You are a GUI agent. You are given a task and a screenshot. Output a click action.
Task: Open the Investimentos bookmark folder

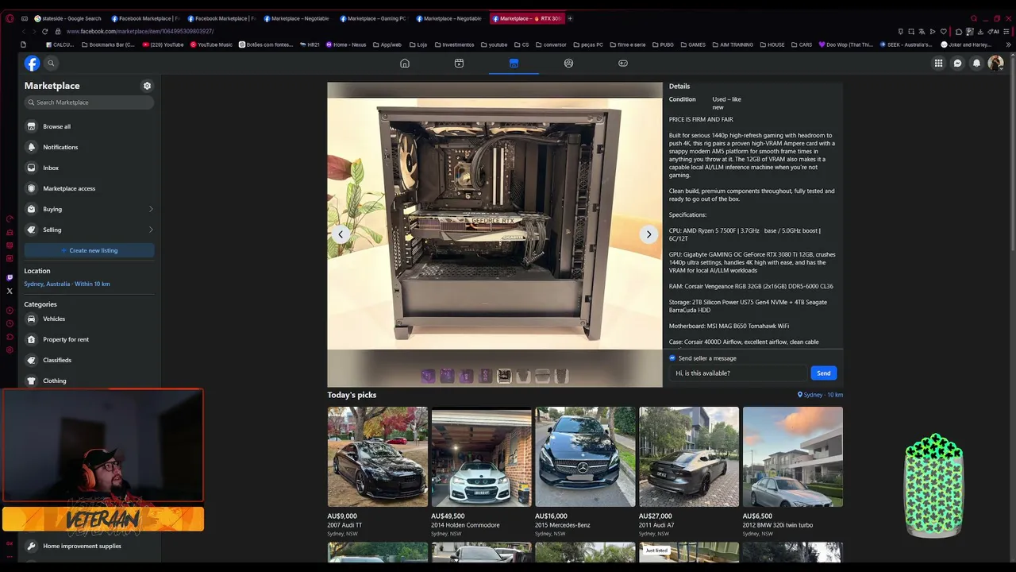(454, 44)
